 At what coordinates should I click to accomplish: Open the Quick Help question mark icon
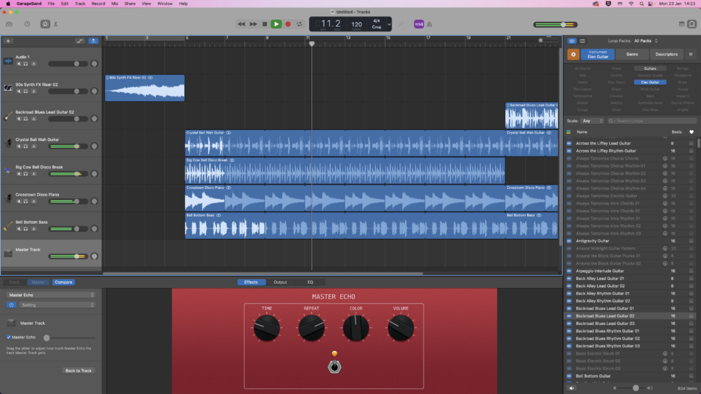(27, 24)
